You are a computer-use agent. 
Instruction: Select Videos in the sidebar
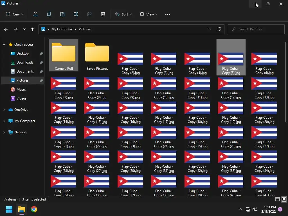click(21, 98)
